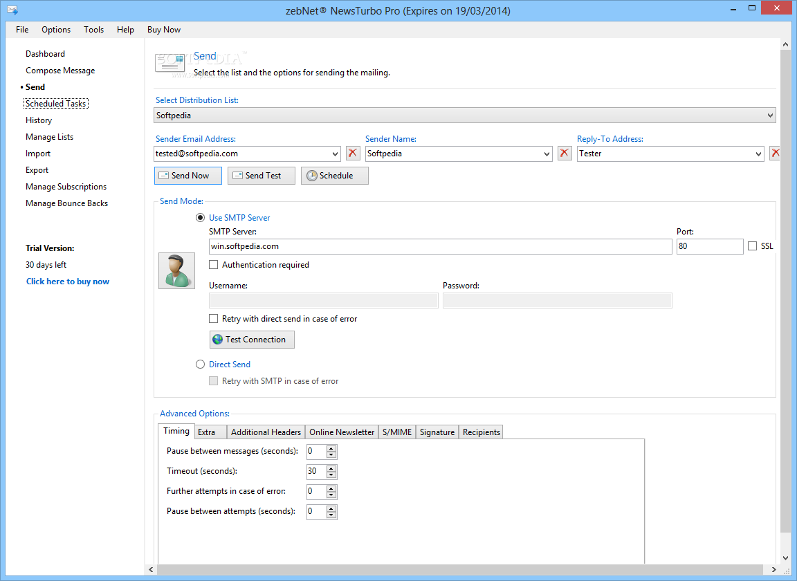Open the Signature tab

[x=437, y=432]
